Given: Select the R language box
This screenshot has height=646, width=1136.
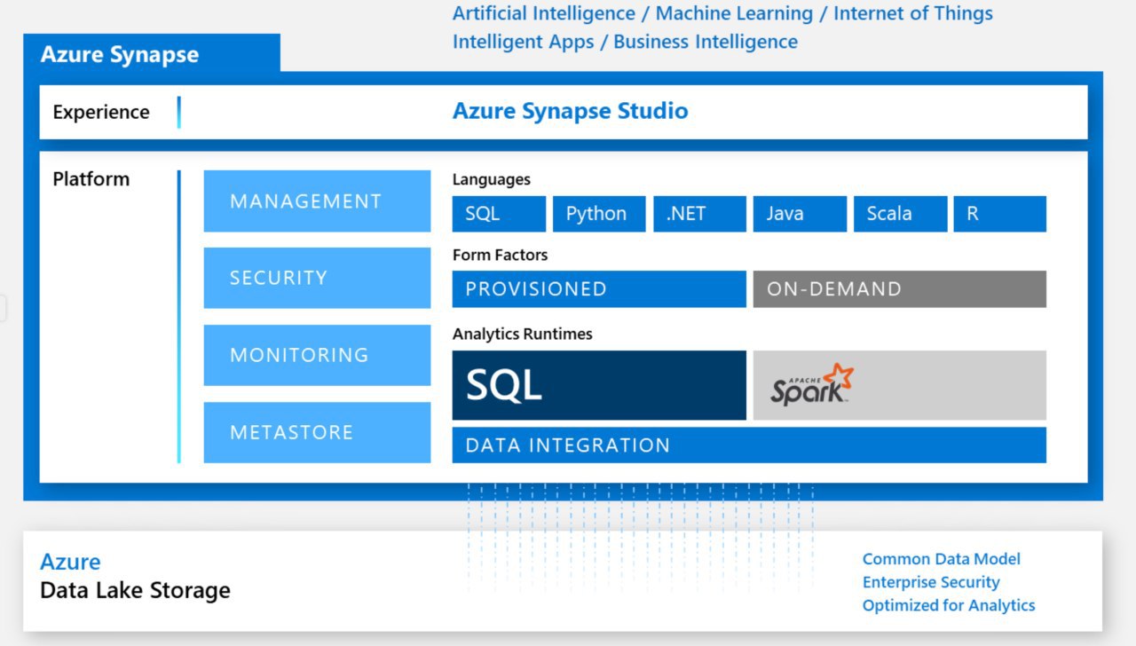Looking at the screenshot, I should point(1000,214).
